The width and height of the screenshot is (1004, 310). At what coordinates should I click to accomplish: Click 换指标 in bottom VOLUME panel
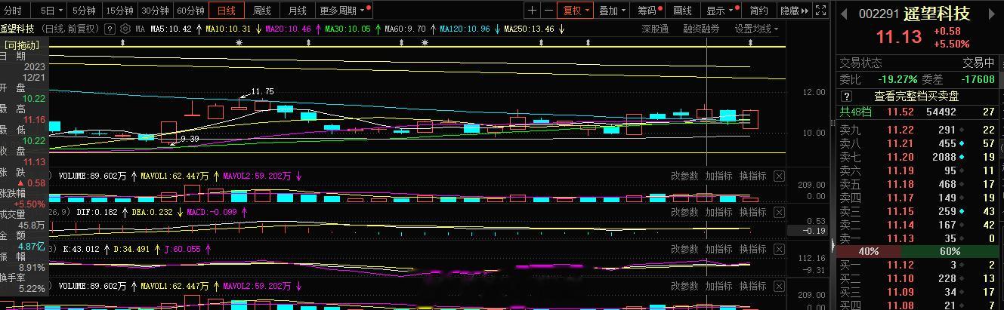click(752, 286)
